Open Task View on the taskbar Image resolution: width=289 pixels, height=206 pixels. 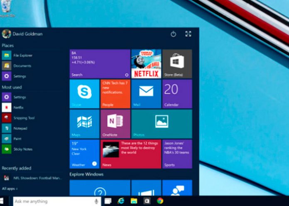pyautogui.click(x=108, y=201)
